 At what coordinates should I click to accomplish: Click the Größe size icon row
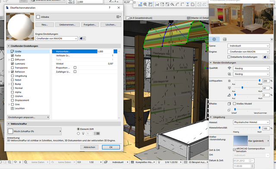point(28,51)
